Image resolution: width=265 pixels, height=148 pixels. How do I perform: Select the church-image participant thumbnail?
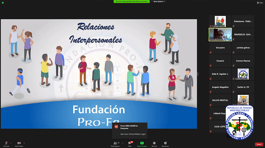(243, 100)
